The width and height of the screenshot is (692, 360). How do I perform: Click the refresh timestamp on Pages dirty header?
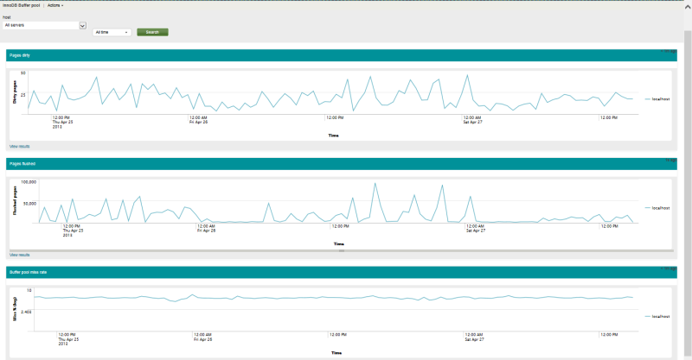coord(668,51)
